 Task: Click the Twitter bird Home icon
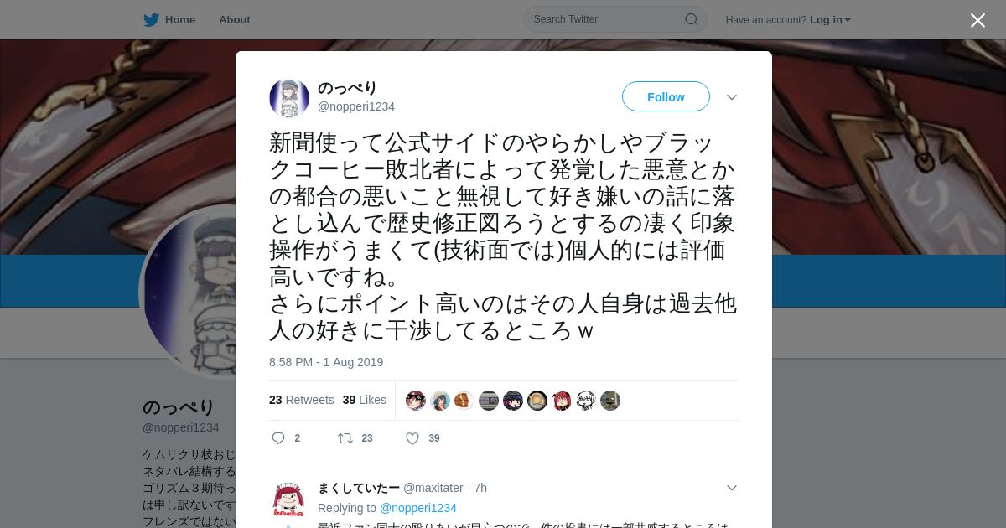coord(151,19)
